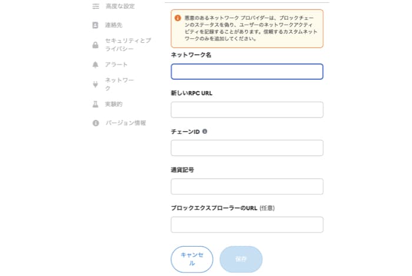Click the orange warning icon in banner
This screenshot has height=276, width=412.
tap(177, 18)
